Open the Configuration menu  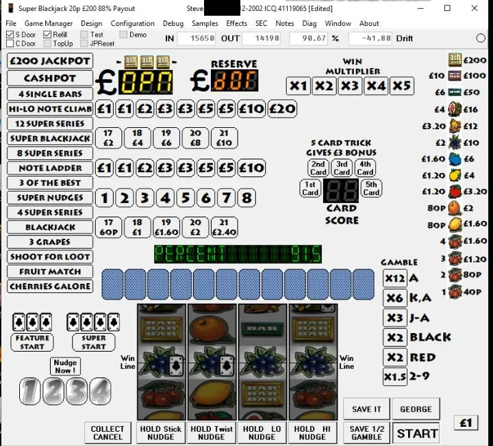pyautogui.click(x=132, y=23)
